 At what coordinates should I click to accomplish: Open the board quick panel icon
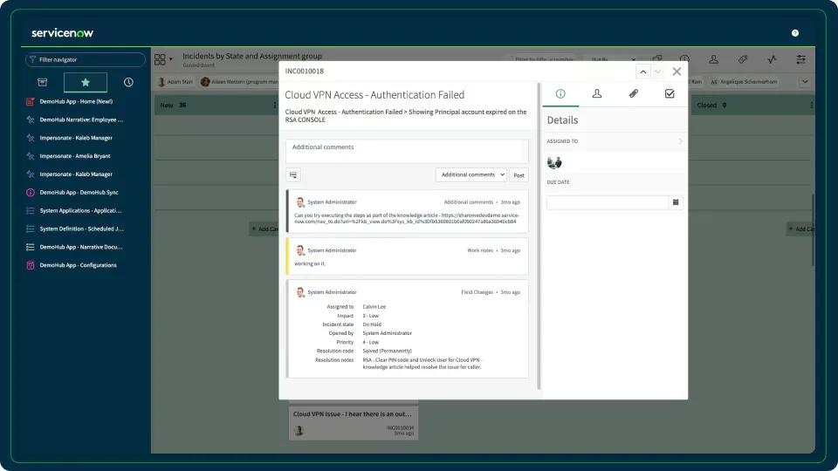coord(657,59)
